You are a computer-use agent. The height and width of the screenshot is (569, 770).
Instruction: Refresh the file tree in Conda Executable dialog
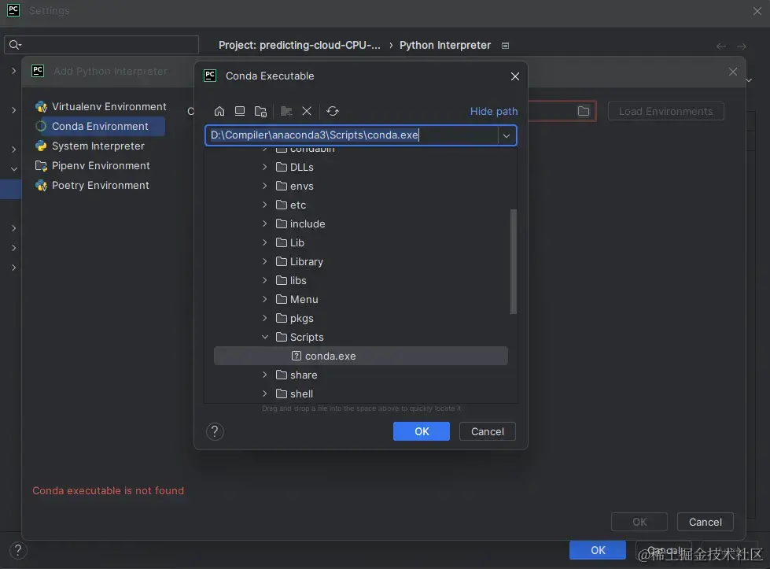[x=333, y=111]
